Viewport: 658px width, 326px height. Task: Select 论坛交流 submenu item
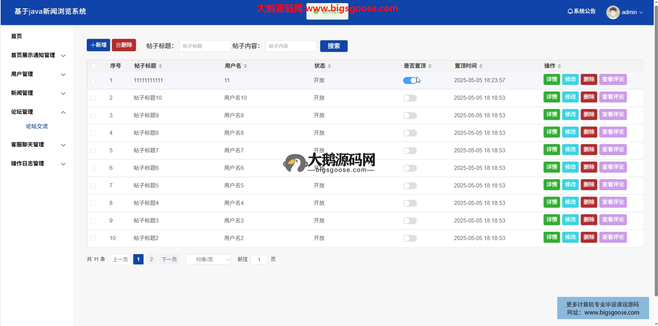click(x=37, y=126)
